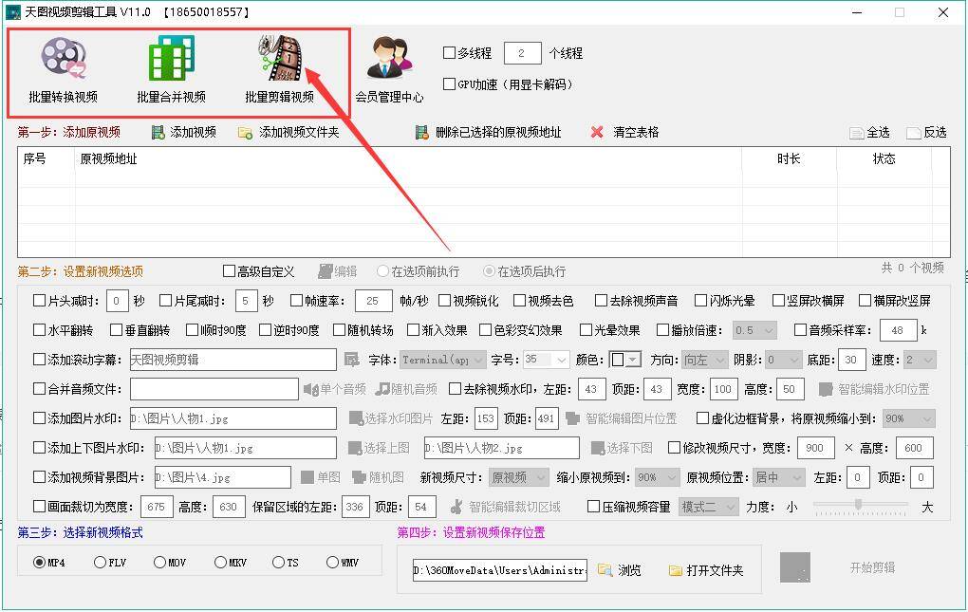
Task: Toggle 视频锐化 checkbox
Action: [x=444, y=301]
